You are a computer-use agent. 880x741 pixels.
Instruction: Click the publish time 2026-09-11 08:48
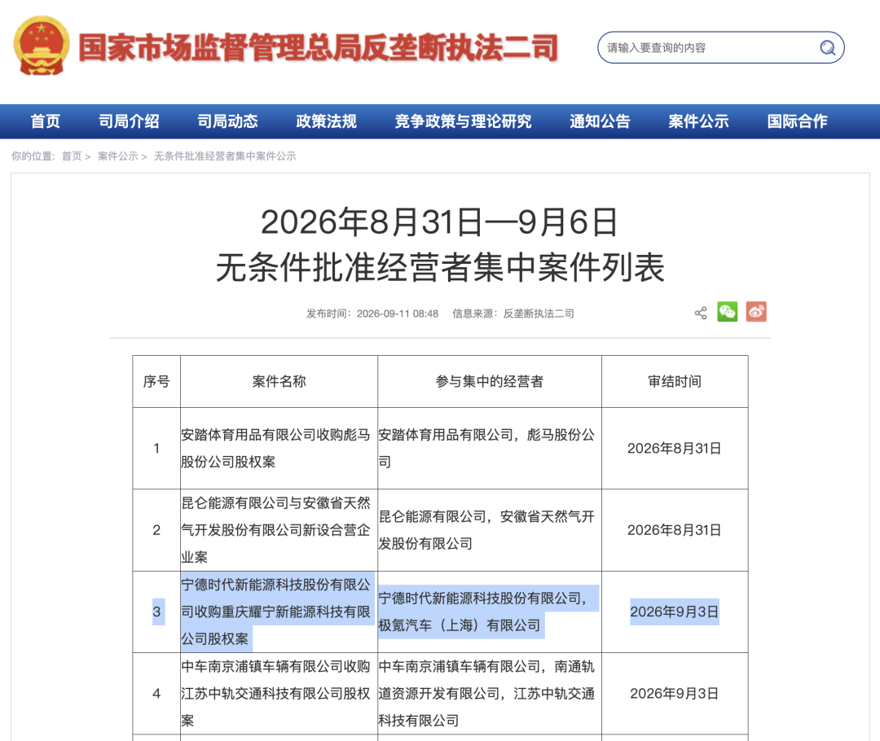(x=398, y=313)
